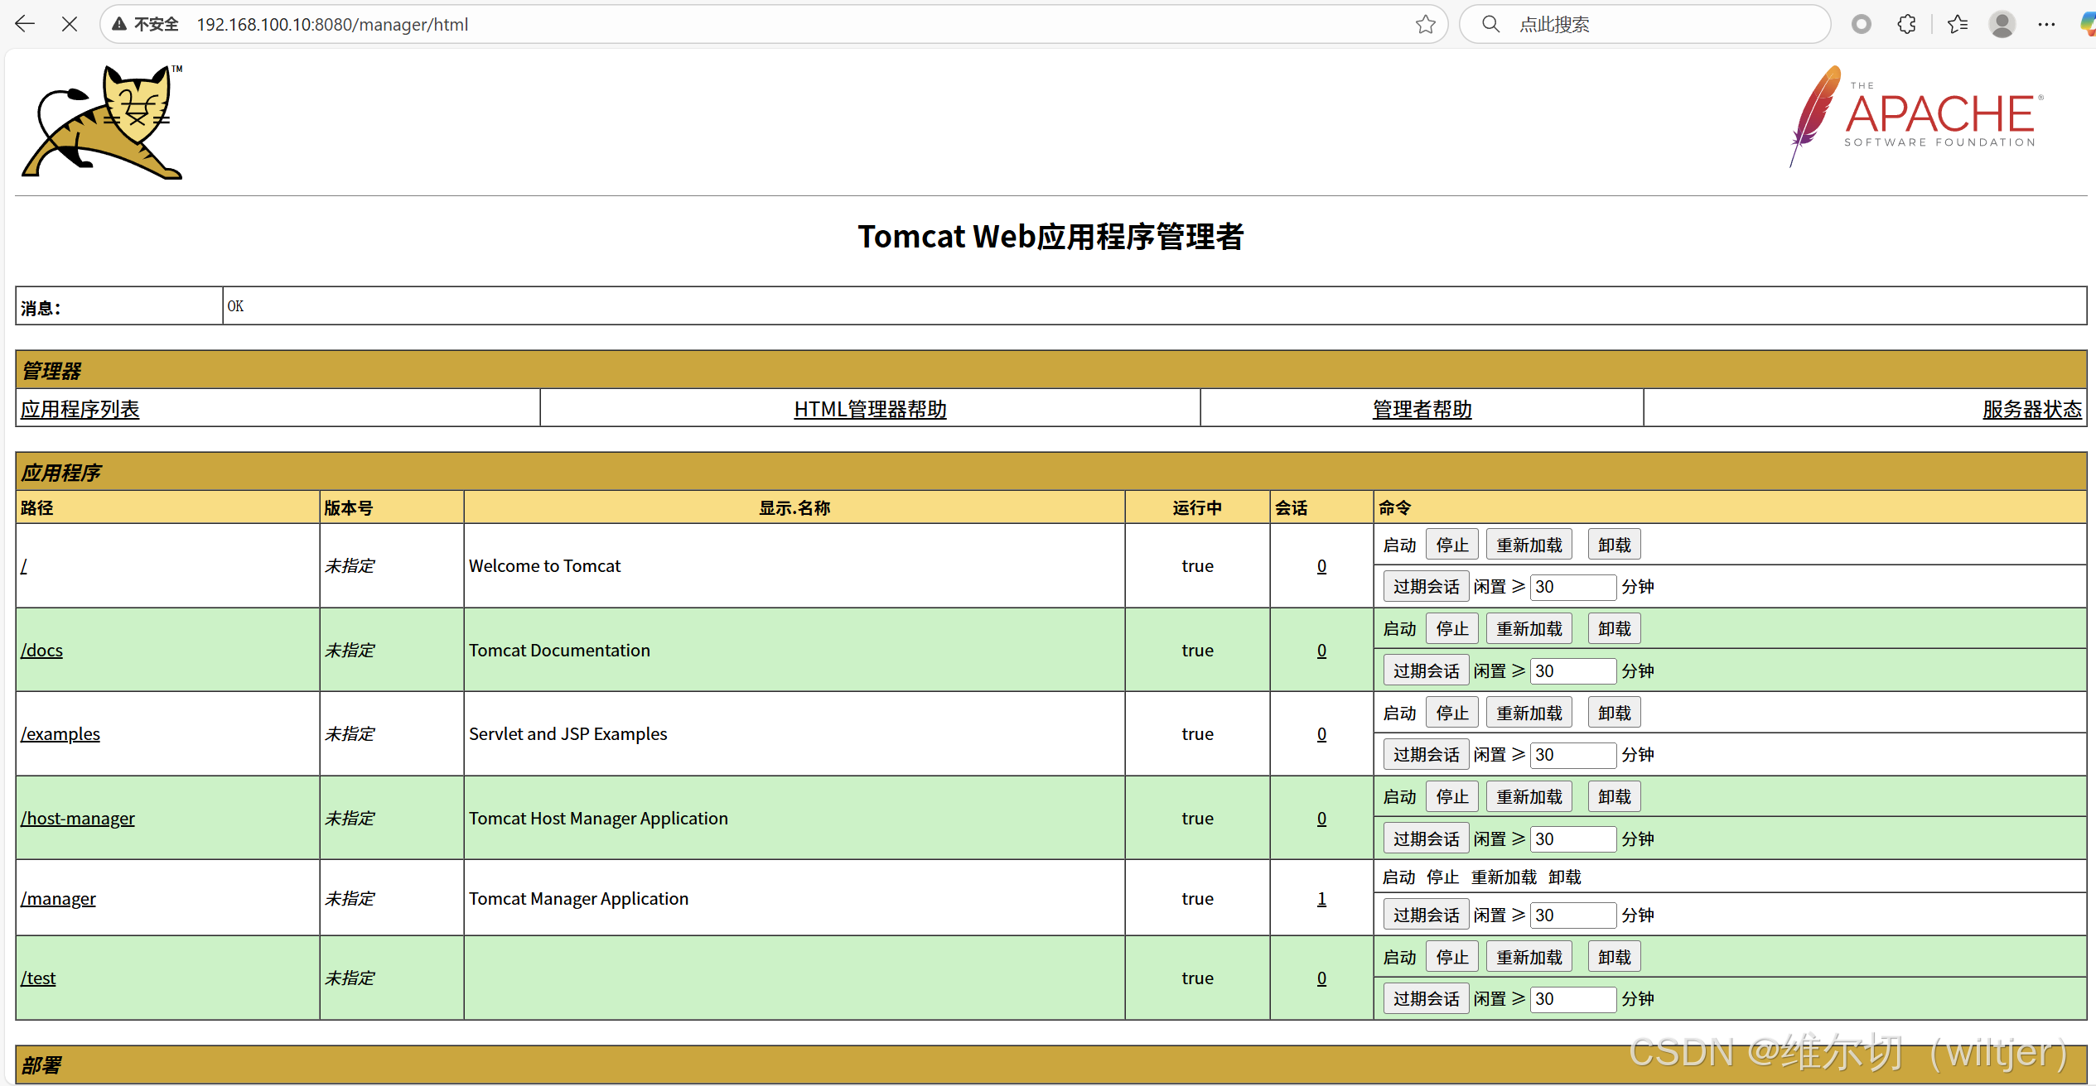Expire sessions for the /examples app
The height and width of the screenshot is (1086, 2096).
point(1426,754)
